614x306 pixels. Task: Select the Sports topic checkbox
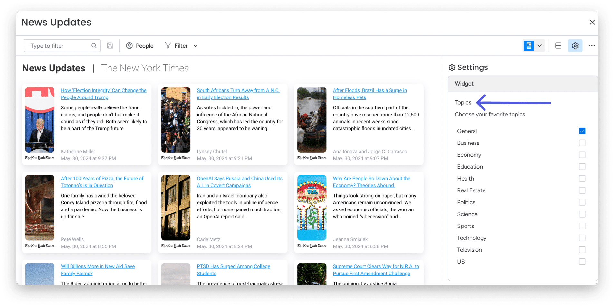pos(582,226)
